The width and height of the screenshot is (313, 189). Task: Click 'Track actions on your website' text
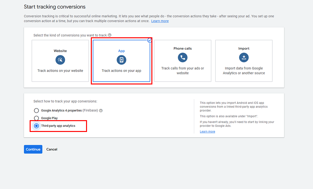point(60,71)
